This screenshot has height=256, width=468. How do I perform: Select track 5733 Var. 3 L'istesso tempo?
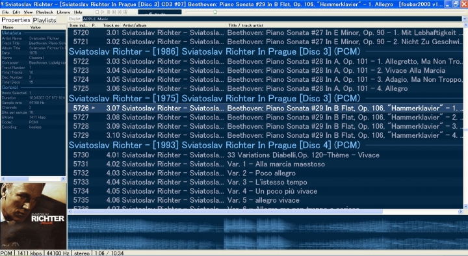pos(265,182)
